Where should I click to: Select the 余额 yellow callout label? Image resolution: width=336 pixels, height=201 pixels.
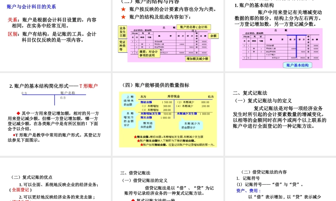coord(213,36)
